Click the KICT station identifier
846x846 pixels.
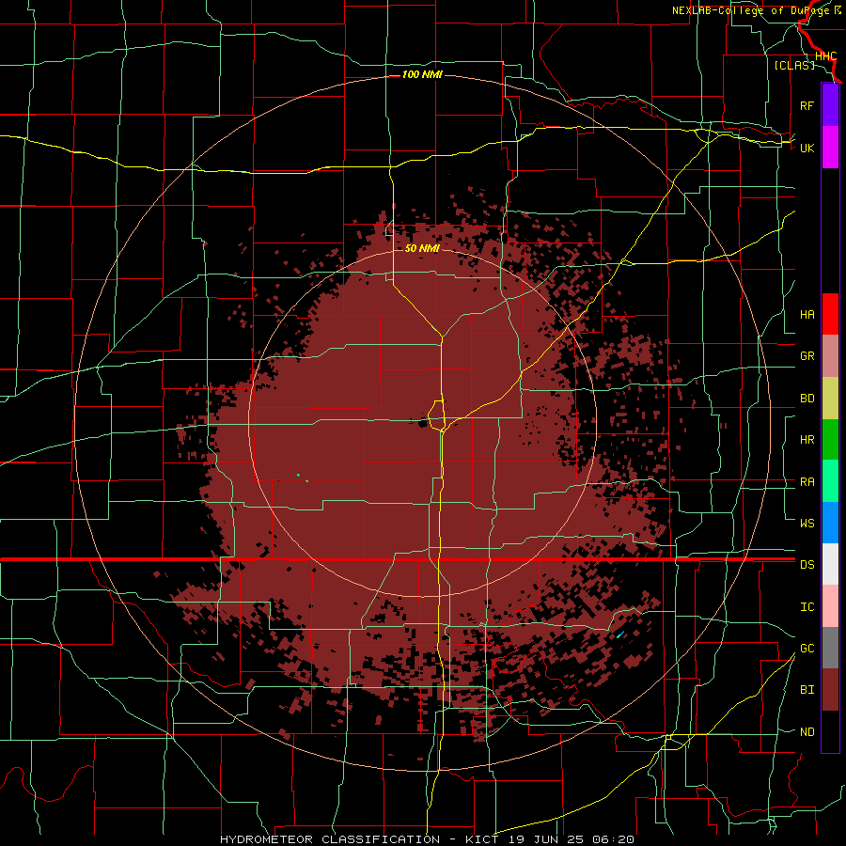click(482, 839)
